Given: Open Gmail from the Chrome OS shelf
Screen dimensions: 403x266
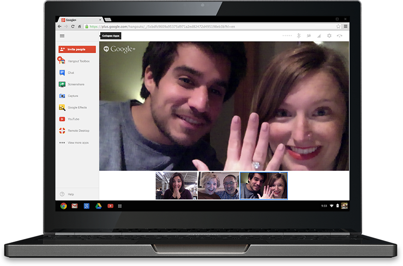Looking at the screenshot, I should tap(74, 206).
